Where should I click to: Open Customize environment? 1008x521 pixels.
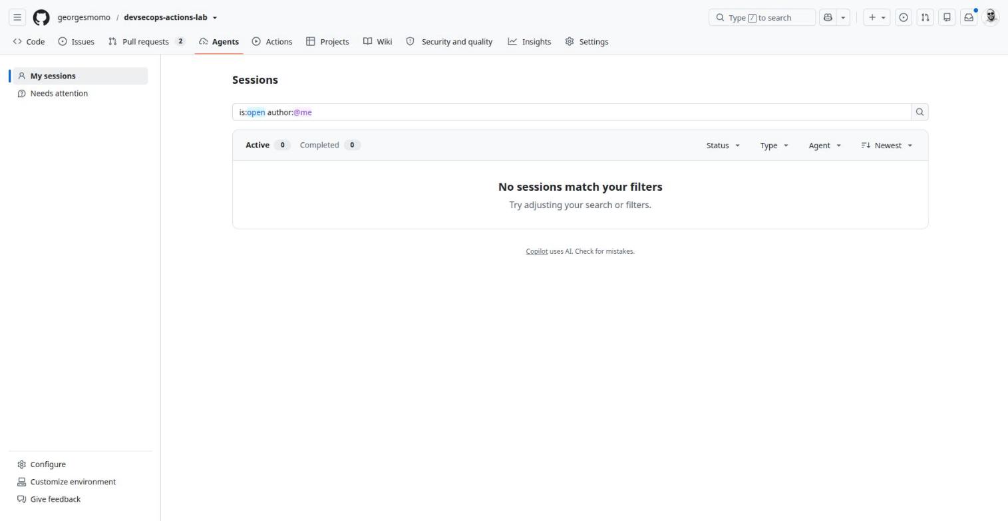(80, 482)
